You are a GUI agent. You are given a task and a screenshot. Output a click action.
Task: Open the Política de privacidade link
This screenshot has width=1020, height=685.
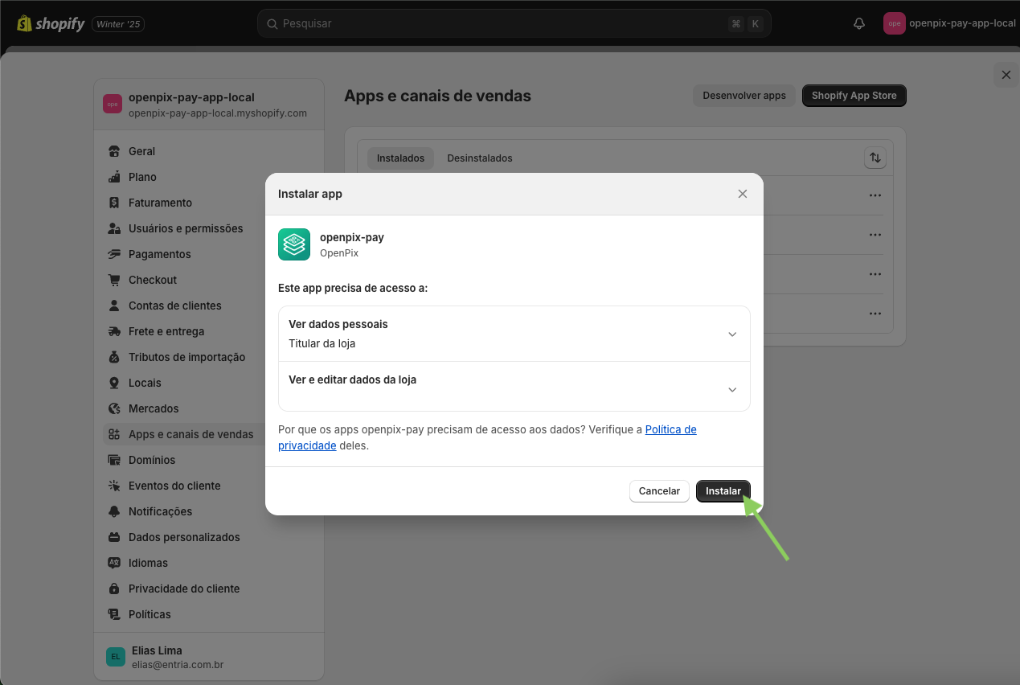(x=671, y=429)
